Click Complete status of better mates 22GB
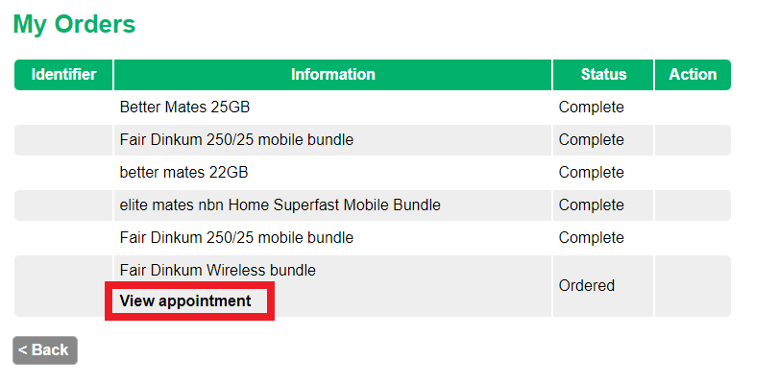 [x=591, y=173]
